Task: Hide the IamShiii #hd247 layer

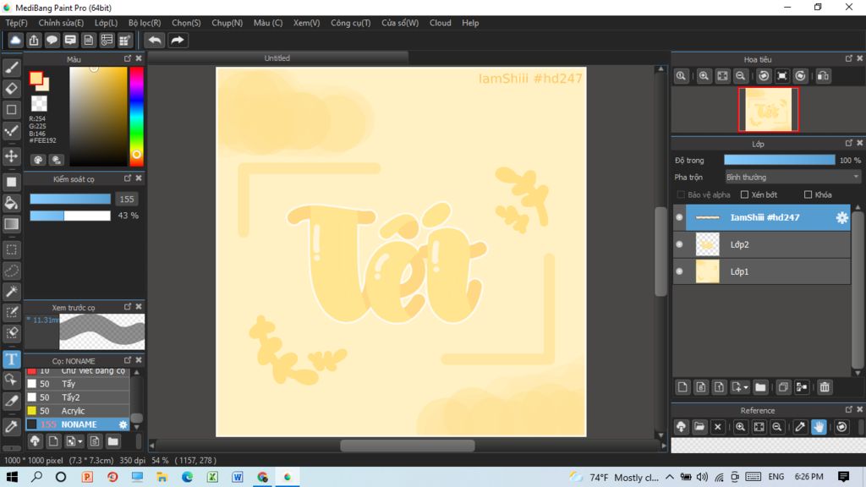Action: (x=679, y=217)
